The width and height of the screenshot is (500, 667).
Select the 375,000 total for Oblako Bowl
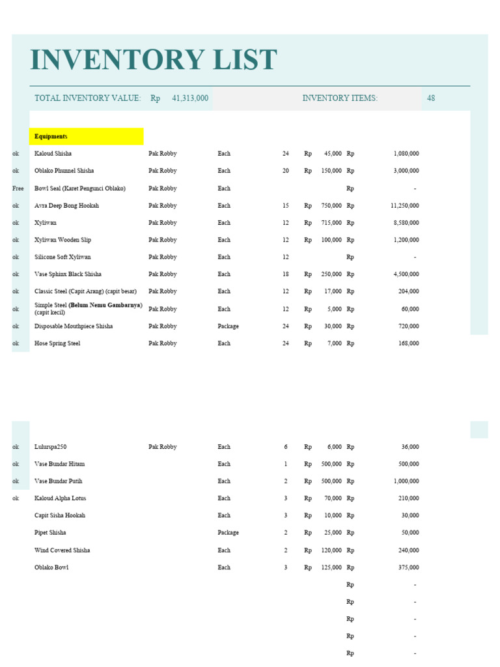pyautogui.click(x=409, y=567)
